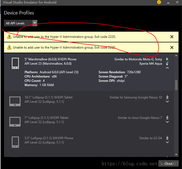The image size is (182, 169).
Task: Dismiss the second Hyper-V warning
Action: (172, 47)
